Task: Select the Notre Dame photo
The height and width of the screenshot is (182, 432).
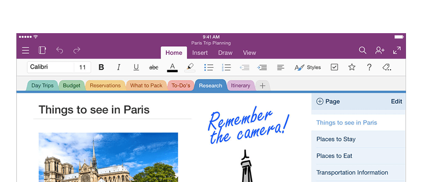Action: tap(108, 158)
